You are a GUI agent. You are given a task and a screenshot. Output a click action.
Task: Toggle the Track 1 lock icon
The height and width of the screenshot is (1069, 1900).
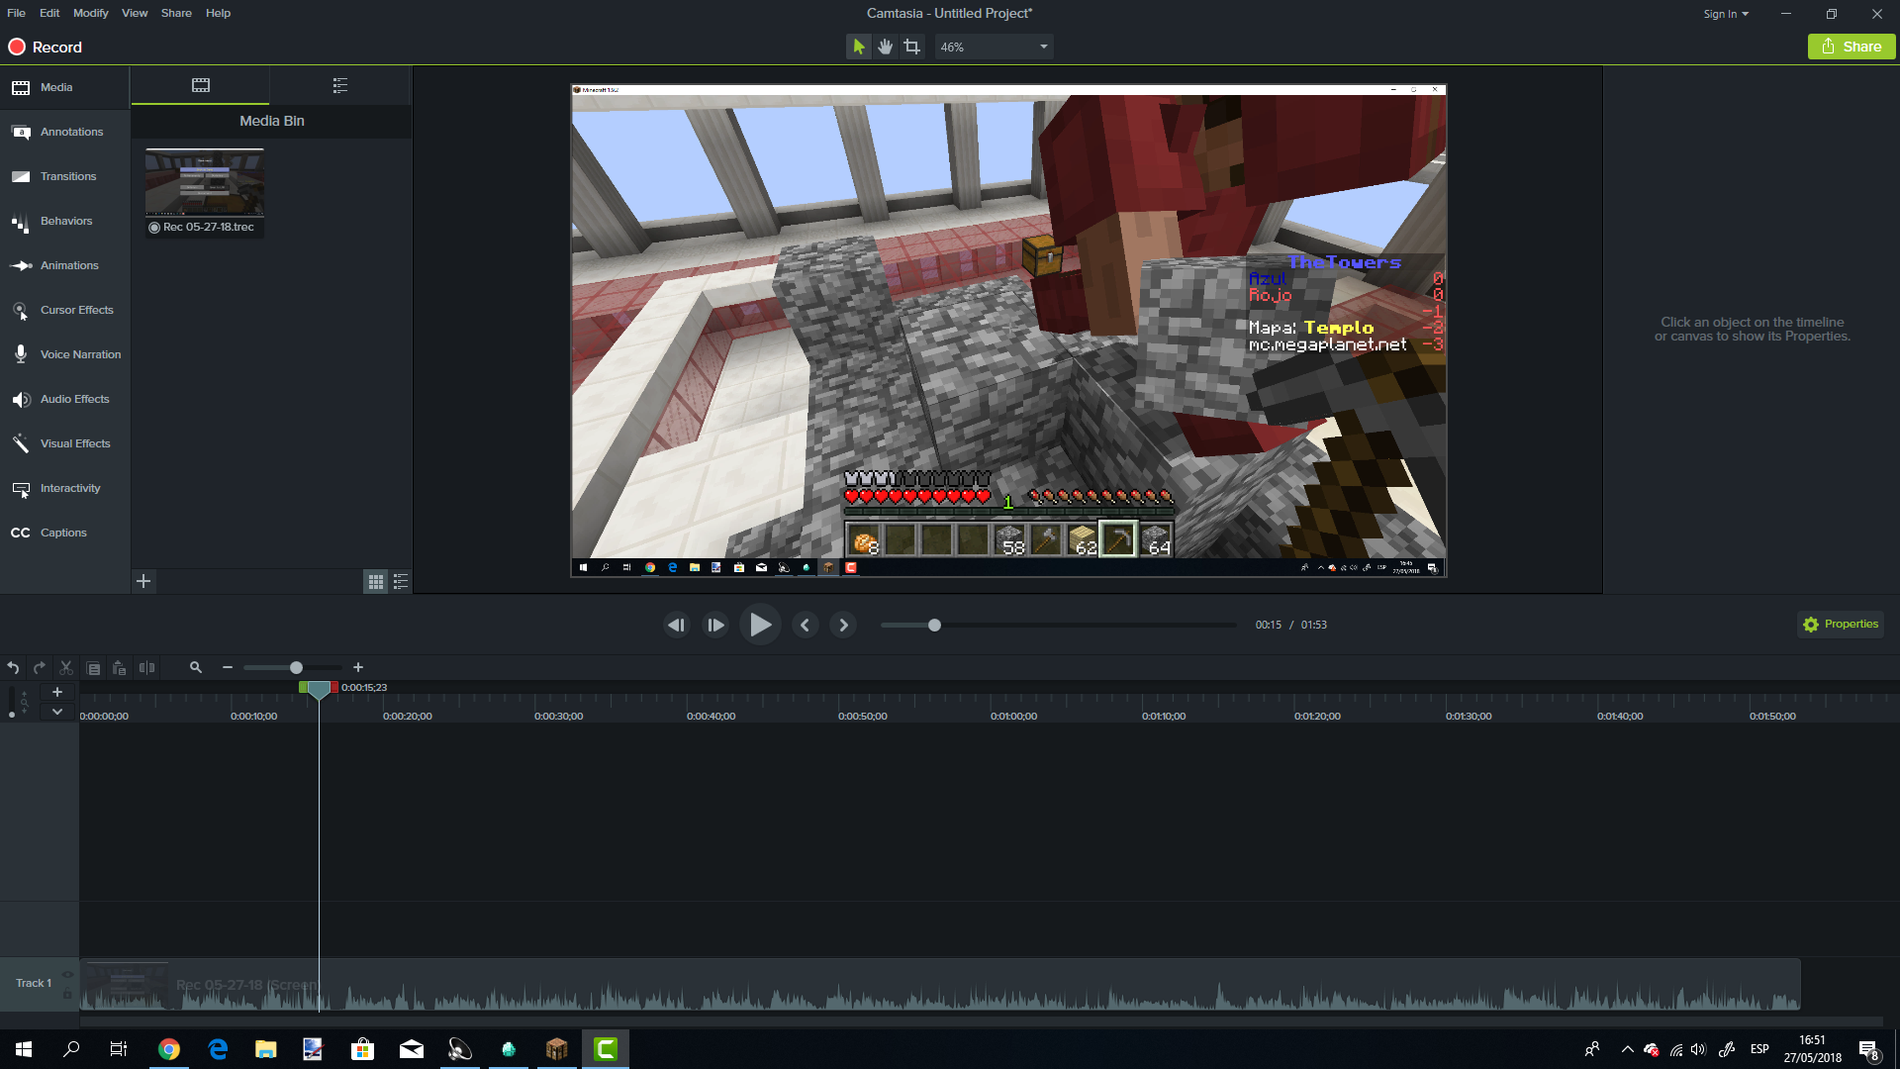point(67,993)
